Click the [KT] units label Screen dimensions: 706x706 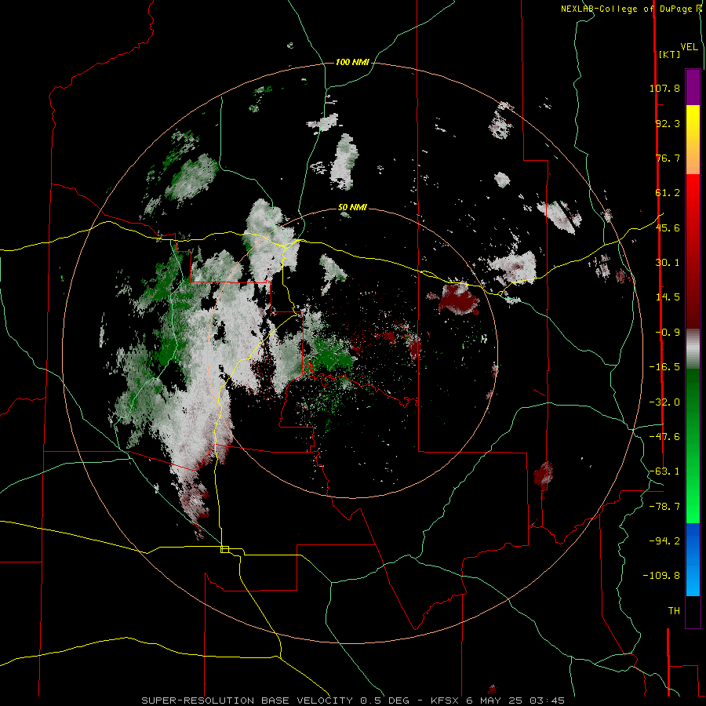[670, 54]
